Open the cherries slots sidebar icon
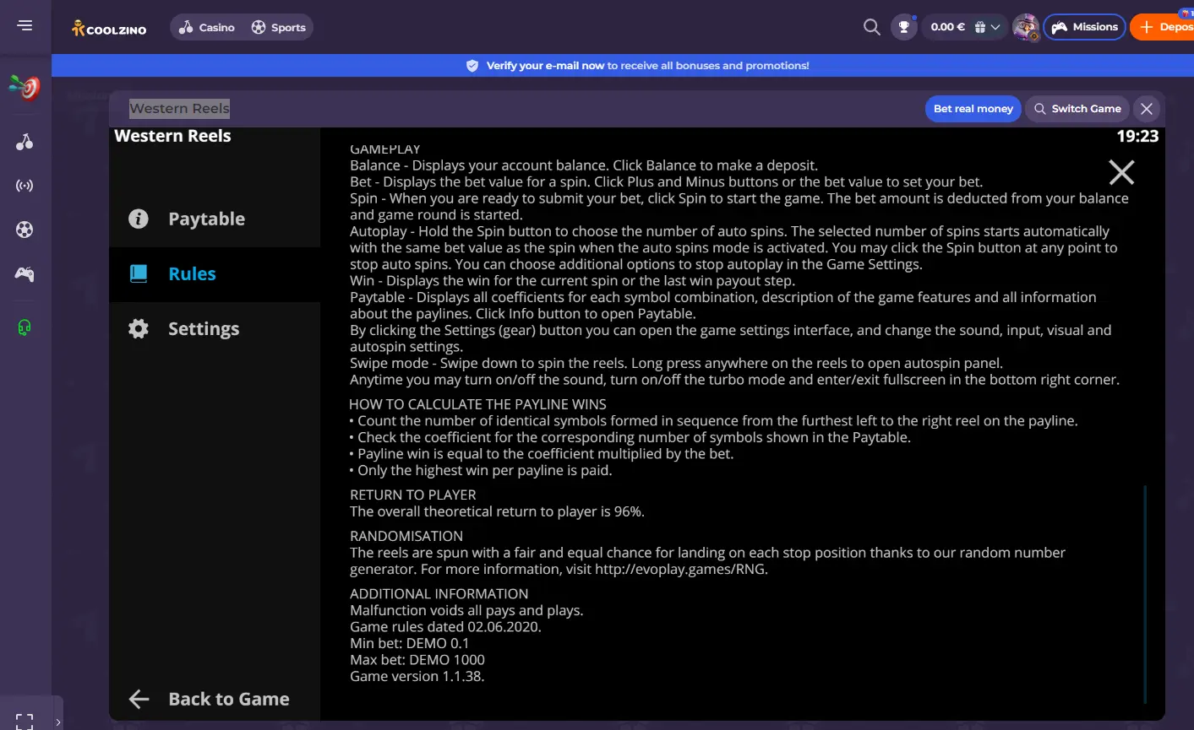This screenshot has width=1194, height=730. (25, 142)
